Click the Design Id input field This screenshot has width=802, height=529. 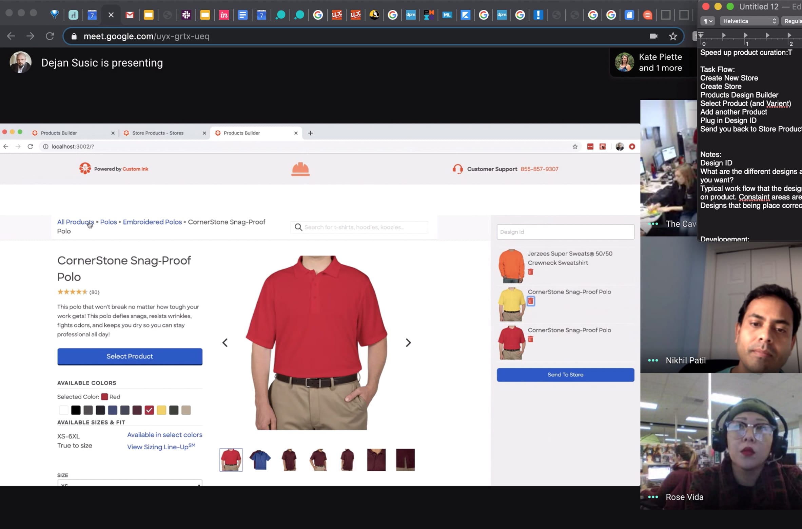pos(565,232)
